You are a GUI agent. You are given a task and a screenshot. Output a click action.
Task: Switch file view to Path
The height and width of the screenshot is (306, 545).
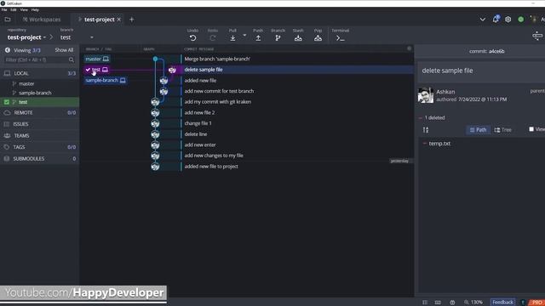[x=478, y=130]
